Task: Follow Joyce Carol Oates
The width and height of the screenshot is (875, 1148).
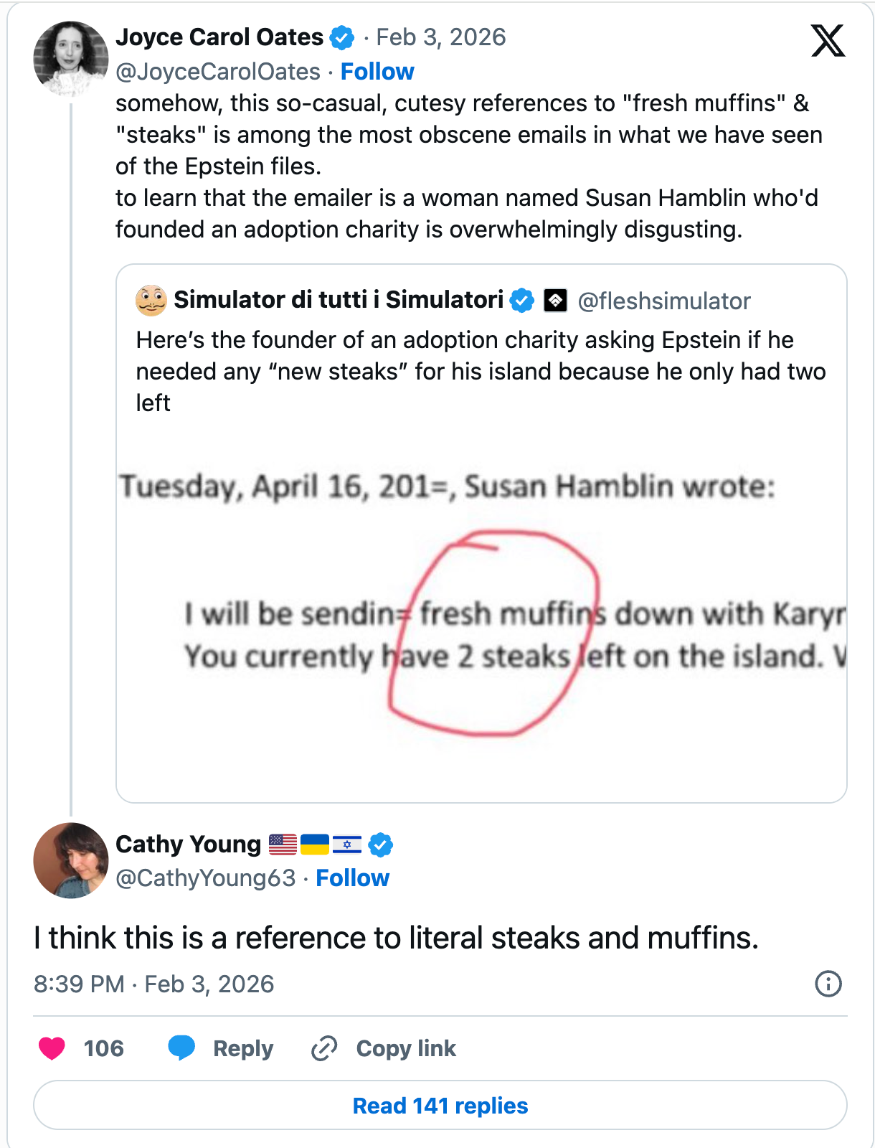Action: pyautogui.click(x=377, y=72)
